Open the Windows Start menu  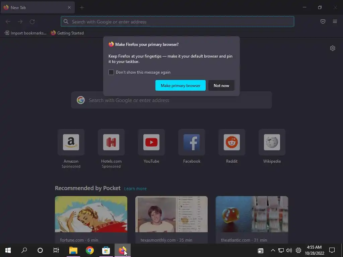8,250
